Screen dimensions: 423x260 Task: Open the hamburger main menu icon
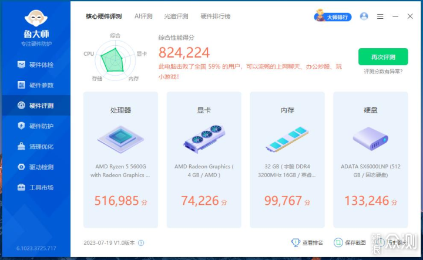tap(380, 16)
